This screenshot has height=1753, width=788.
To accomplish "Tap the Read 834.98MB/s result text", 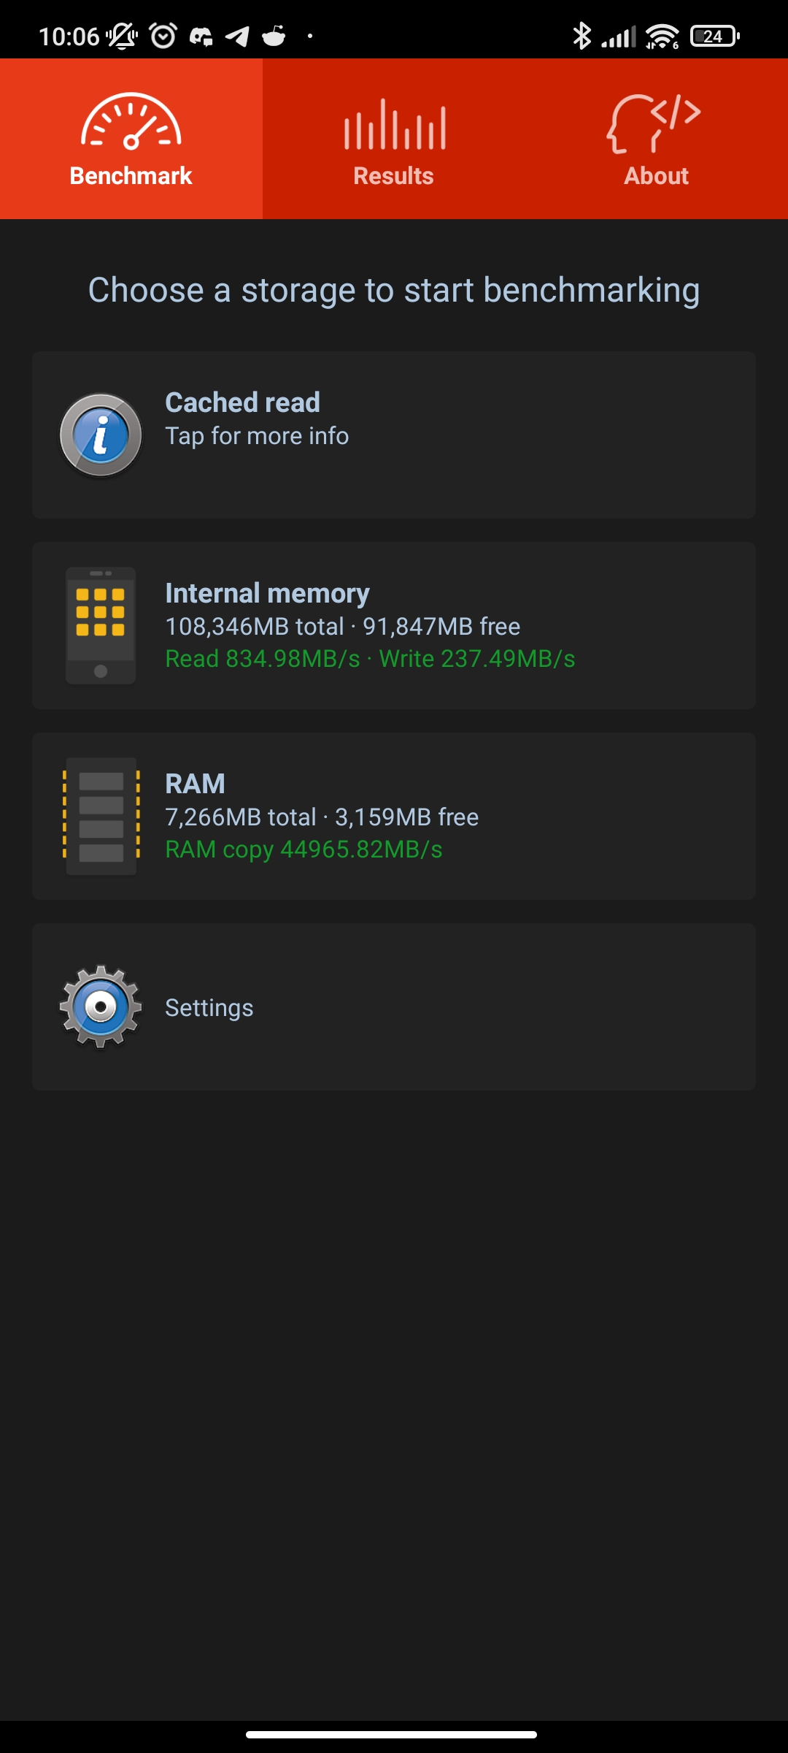I will point(263,659).
